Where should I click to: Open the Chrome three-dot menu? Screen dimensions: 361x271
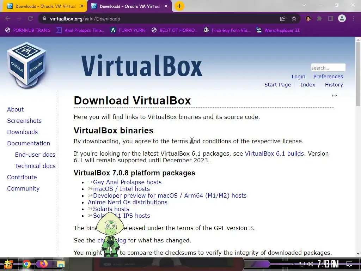pos(353,19)
